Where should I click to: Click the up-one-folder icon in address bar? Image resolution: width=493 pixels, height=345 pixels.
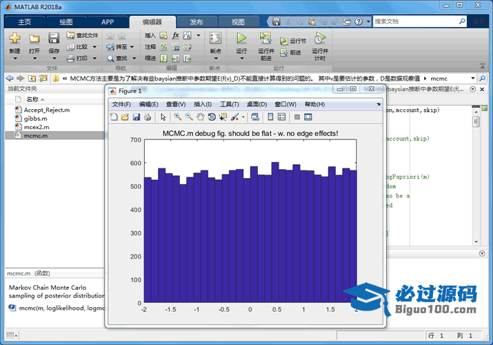pos(32,78)
